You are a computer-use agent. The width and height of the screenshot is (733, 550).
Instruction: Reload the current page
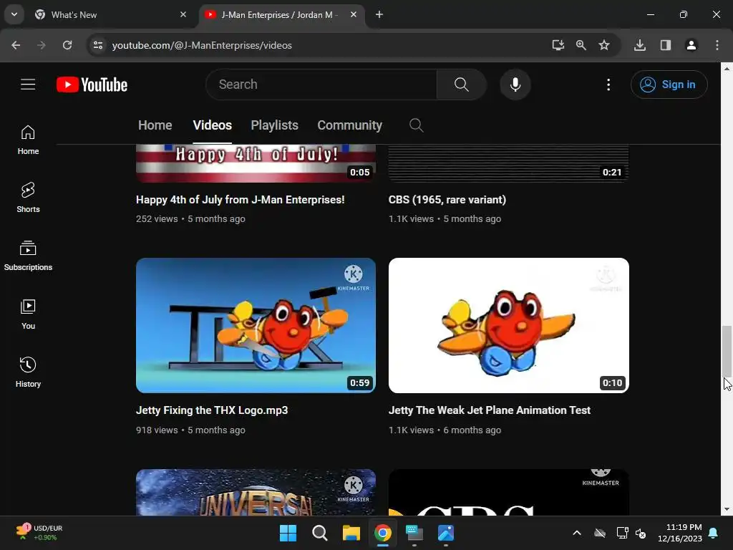tap(67, 45)
